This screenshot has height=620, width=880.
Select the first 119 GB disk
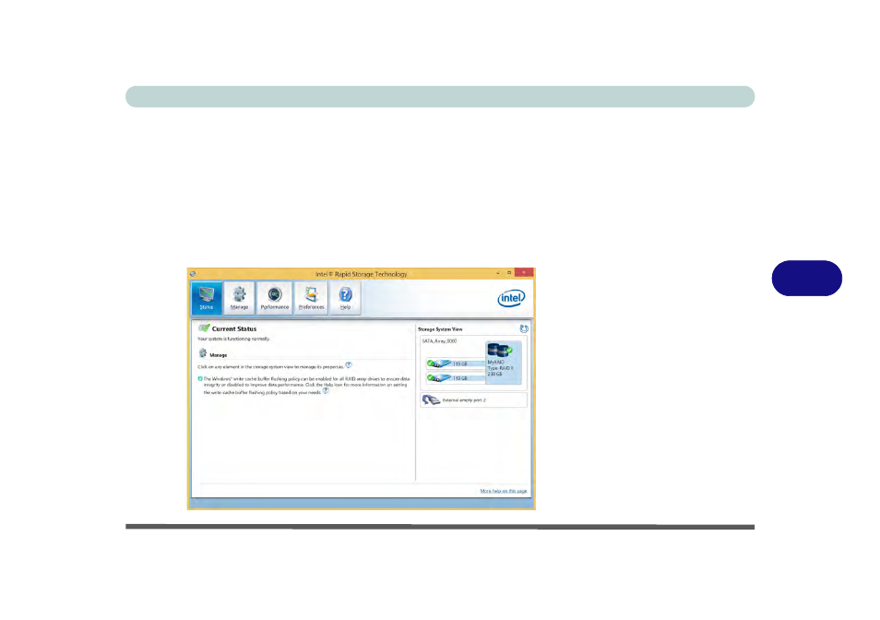pyautogui.click(x=455, y=364)
